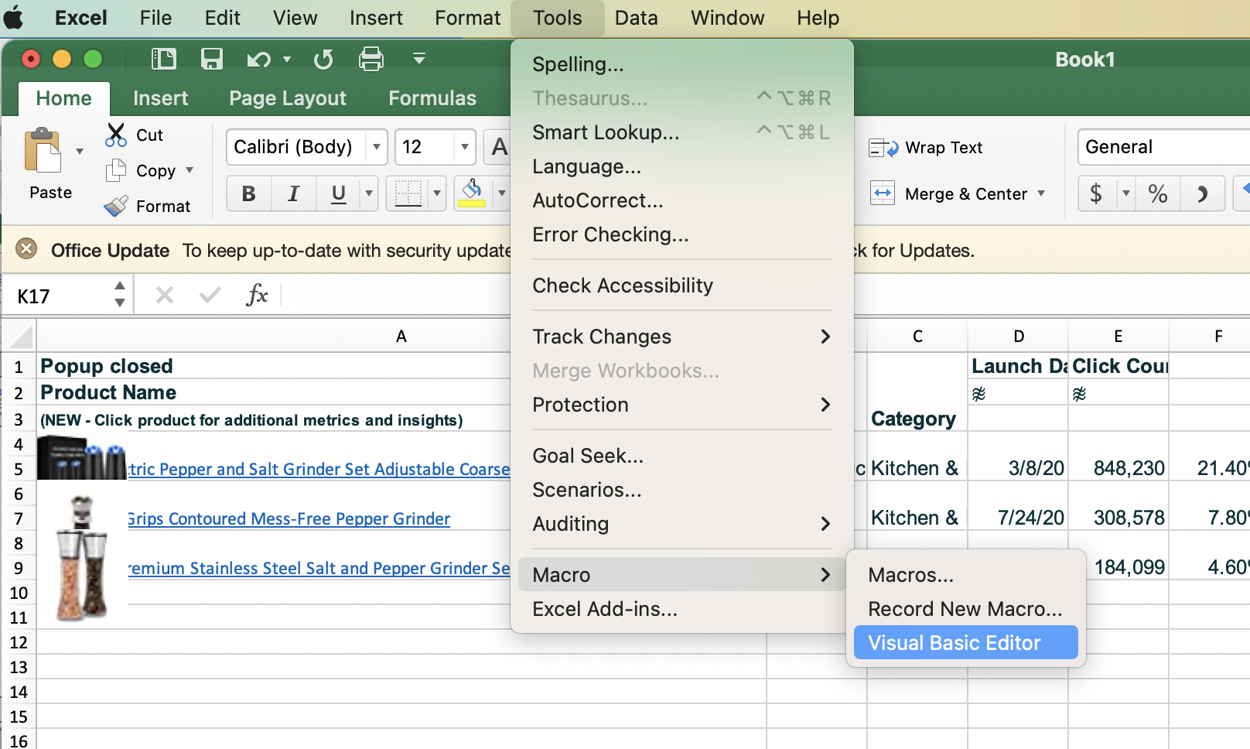Image resolution: width=1250 pixels, height=749 pixels.
Task: Expand the Protection submenu
Action: tap(681, 405)
